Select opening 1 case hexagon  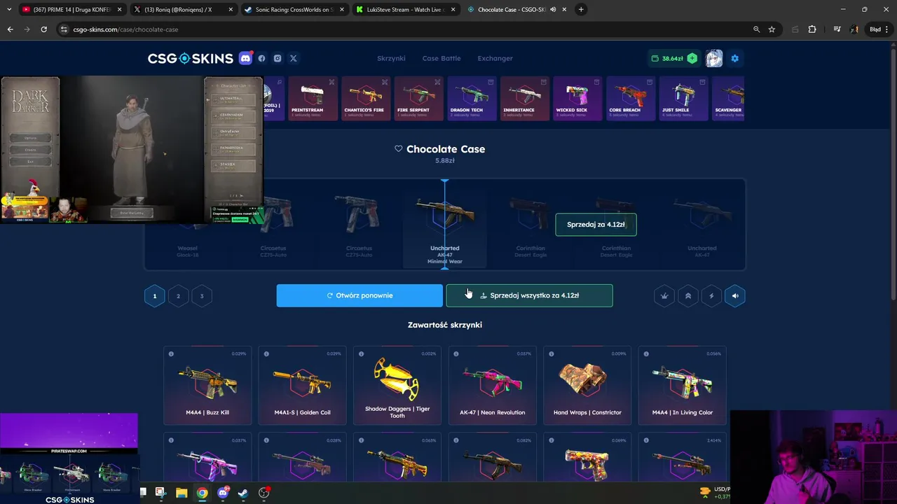[155, 296]
